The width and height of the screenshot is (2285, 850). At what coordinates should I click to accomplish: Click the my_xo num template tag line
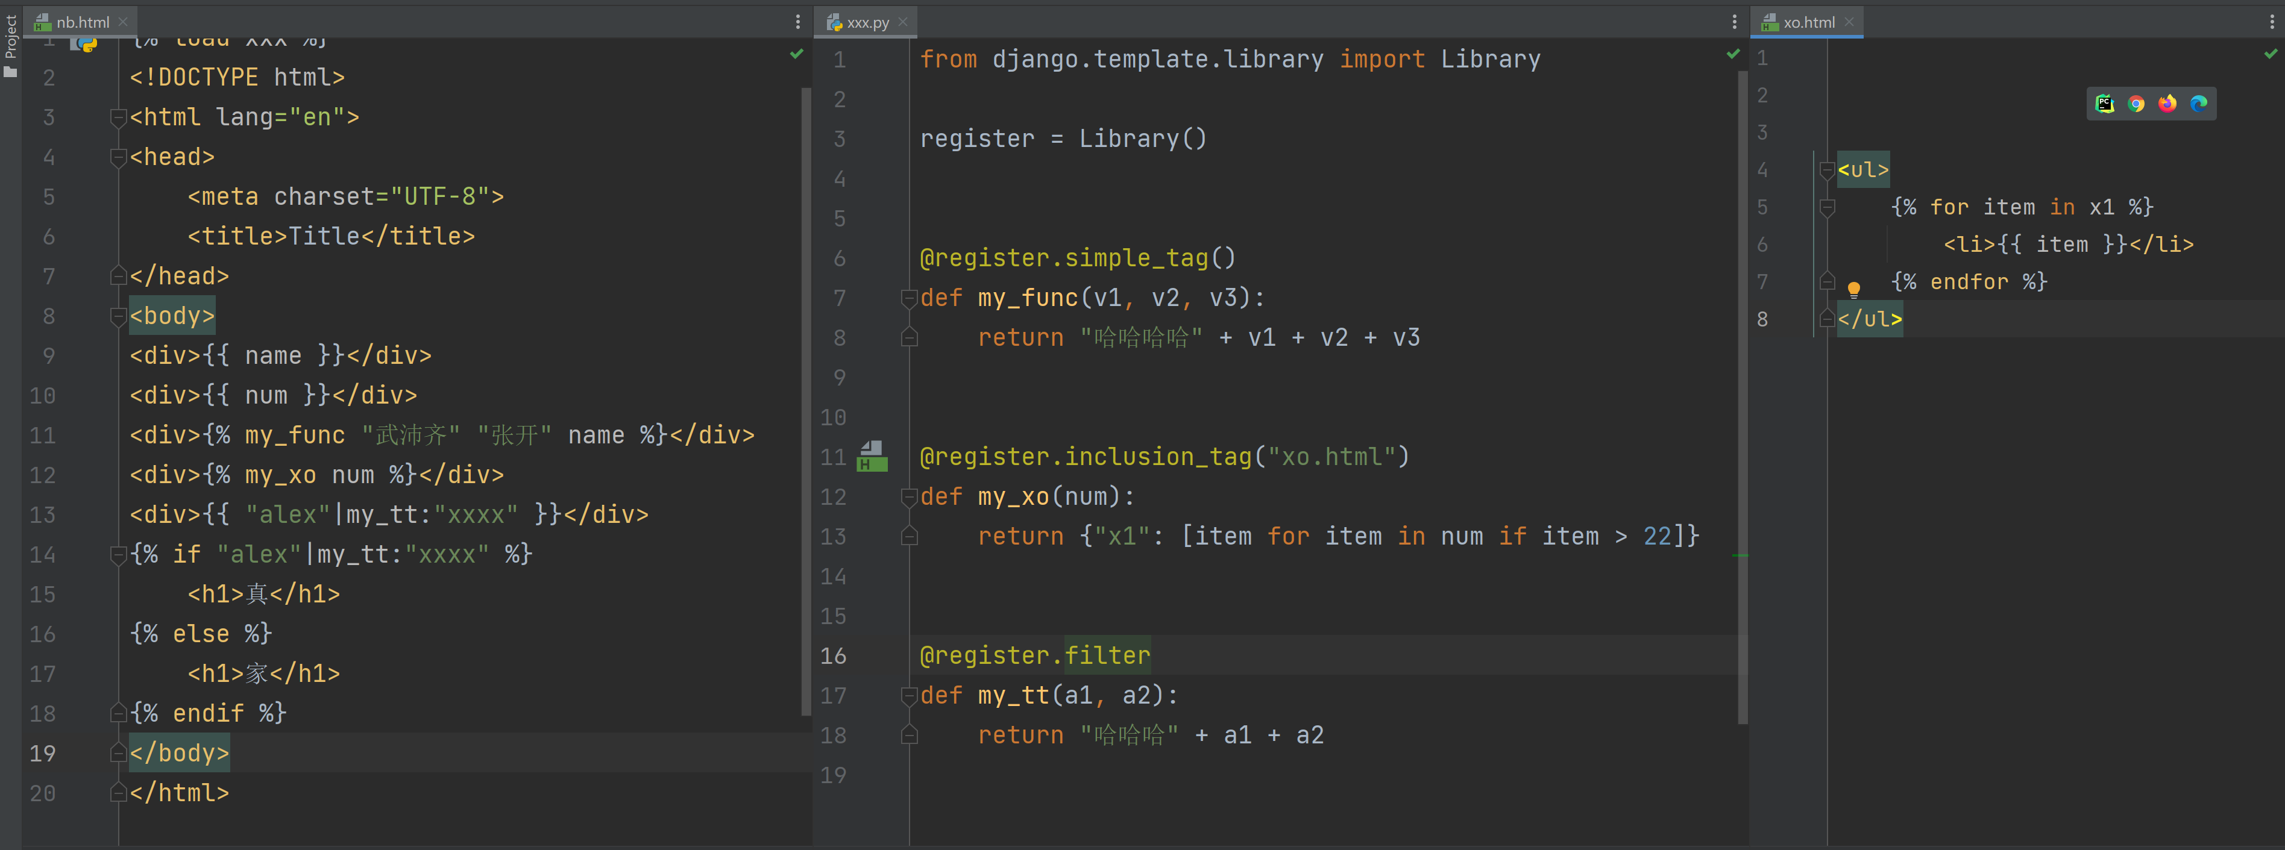tap(316, 474)
